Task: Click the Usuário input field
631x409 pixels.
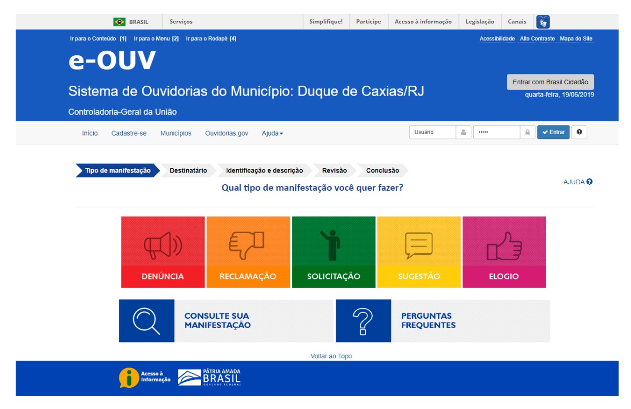Action: click(x=432, y=132)
